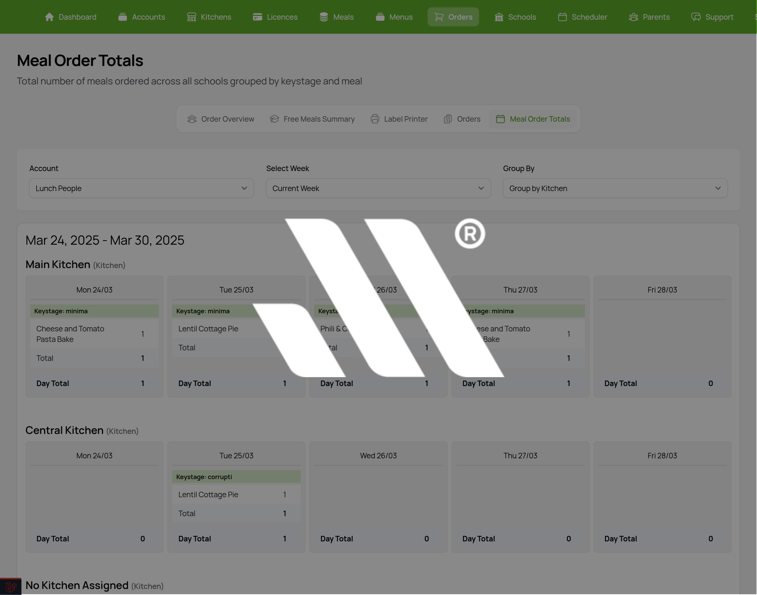Click Cheese and Tomato Pasta Bake on Main Kitchen Monday
The height and width of the screenshot is (595, 757).
[70, 334]
